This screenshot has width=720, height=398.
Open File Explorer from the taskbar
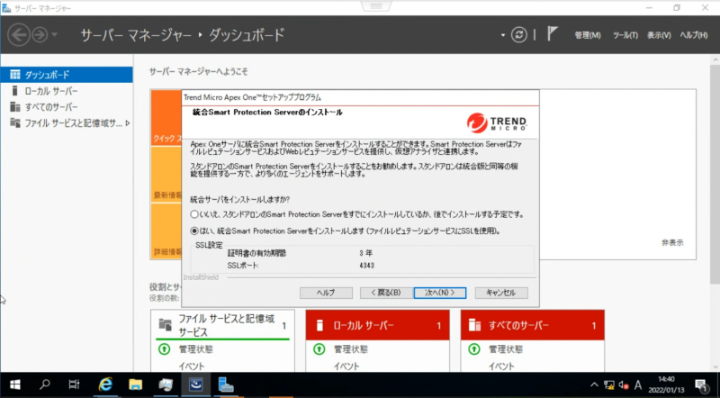click(136, 384)
